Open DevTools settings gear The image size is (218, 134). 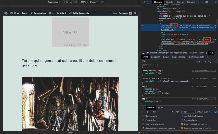point(207,2)
